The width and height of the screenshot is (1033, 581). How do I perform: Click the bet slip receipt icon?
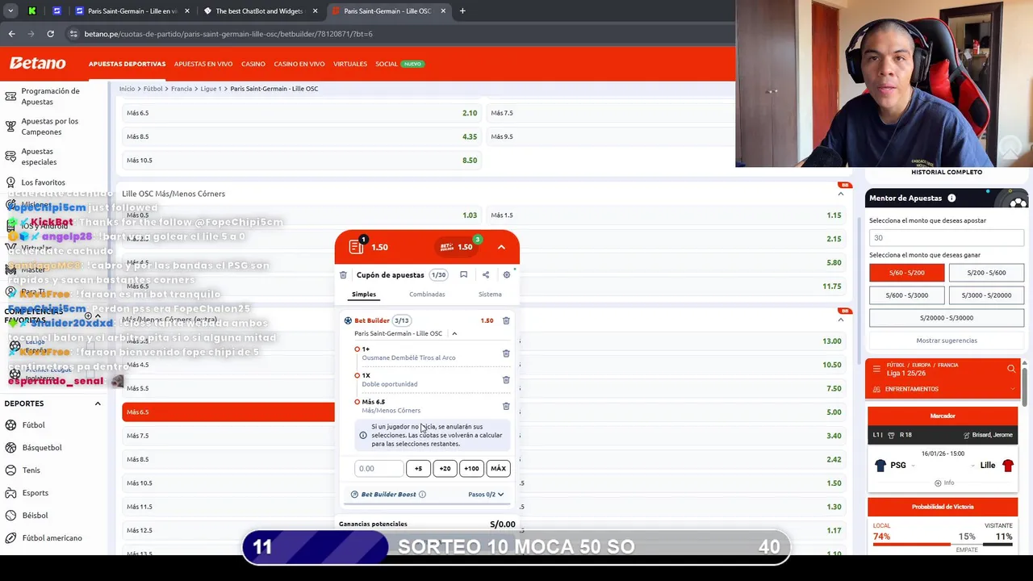click(x=356, y=247)
